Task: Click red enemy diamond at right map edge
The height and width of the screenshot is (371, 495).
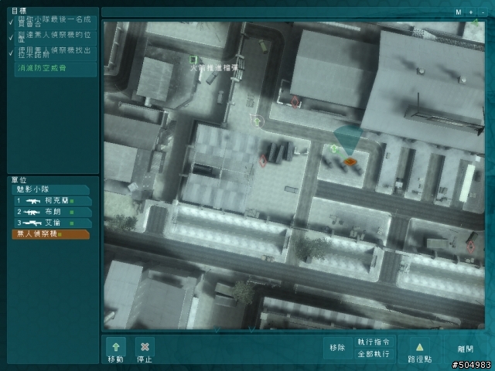Action: pyautogui.click(x=471, y=247)
